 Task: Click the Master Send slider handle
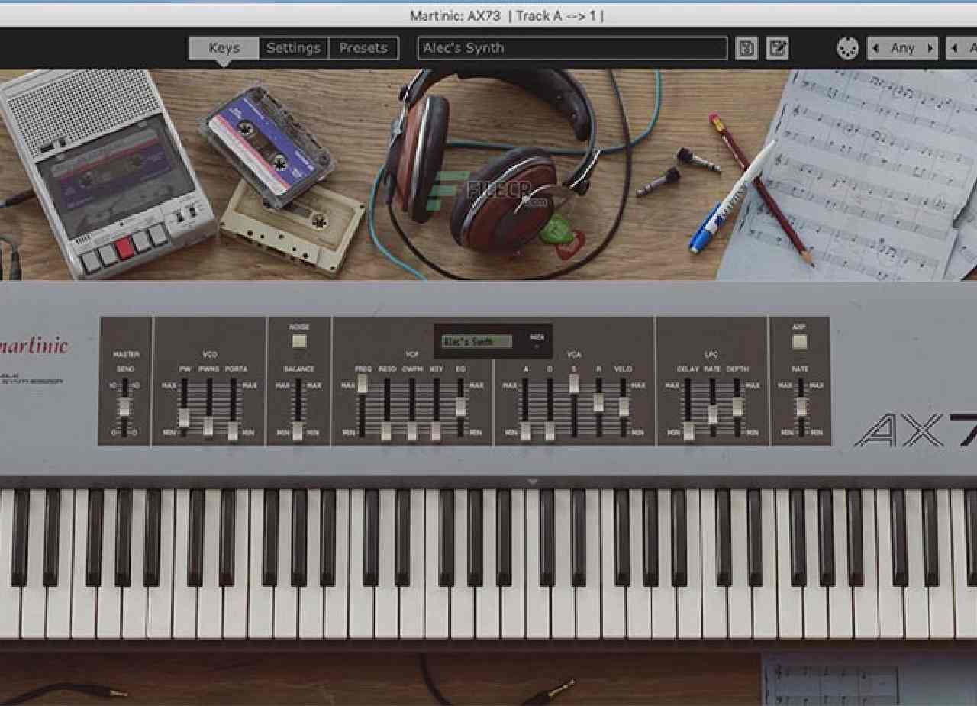[124, 407]
